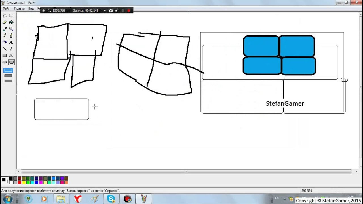Screen dimensions: 363x204
Task: Select the Polygon tool
Action: point(11,56)
